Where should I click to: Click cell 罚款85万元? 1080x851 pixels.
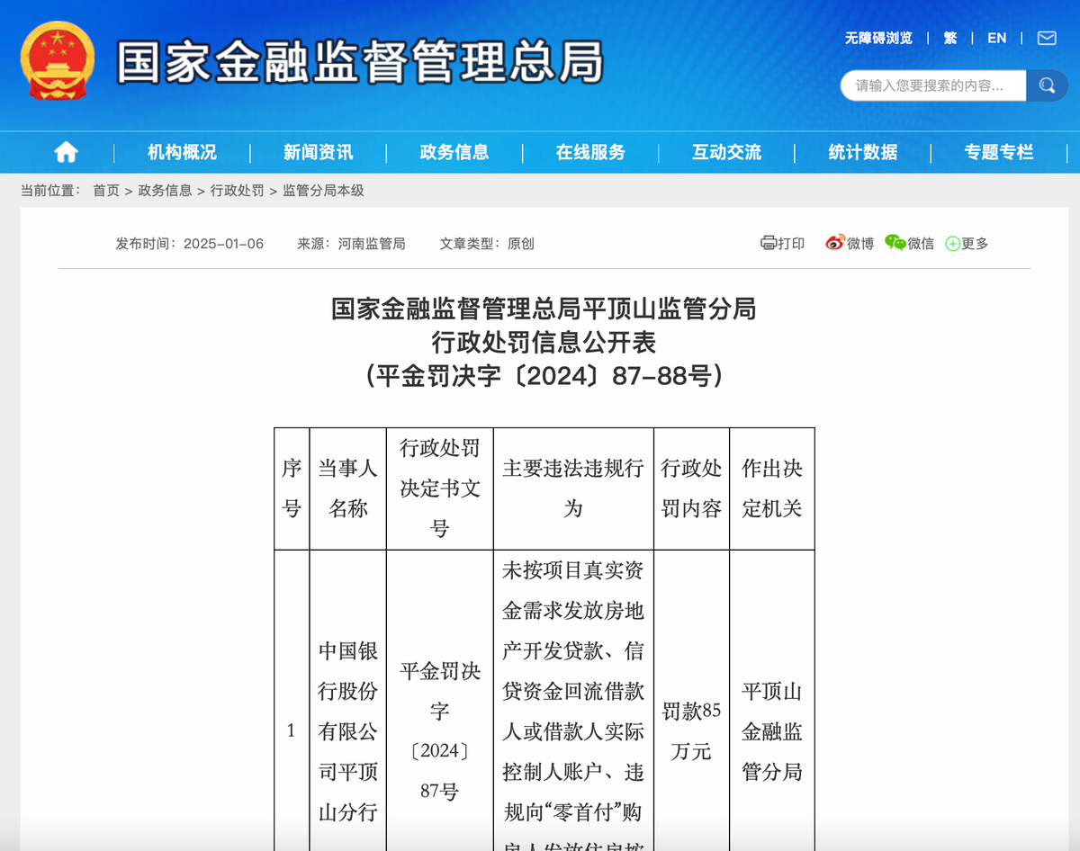click(x=691, y=730)
